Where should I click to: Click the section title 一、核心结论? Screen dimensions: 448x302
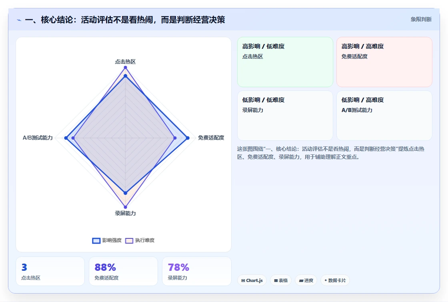(125, 20)
